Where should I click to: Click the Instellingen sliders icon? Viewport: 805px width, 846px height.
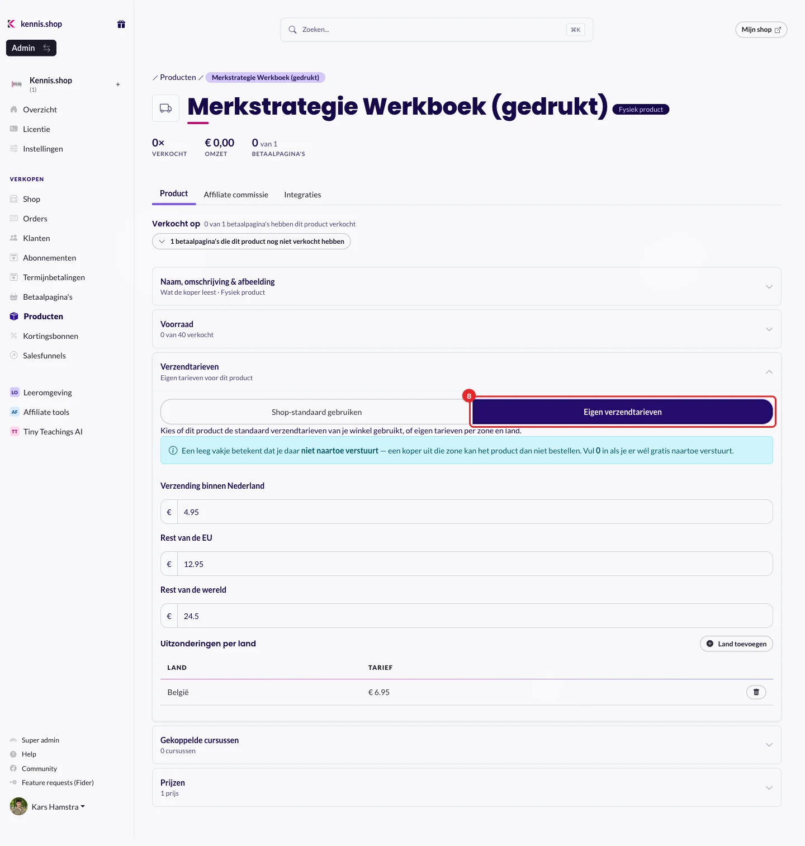click(x=14, y=149)
